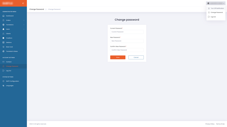Open the Privacy Policy link
Image resolution: width=227 pixels, height=127 pixels.
[210, 124]
